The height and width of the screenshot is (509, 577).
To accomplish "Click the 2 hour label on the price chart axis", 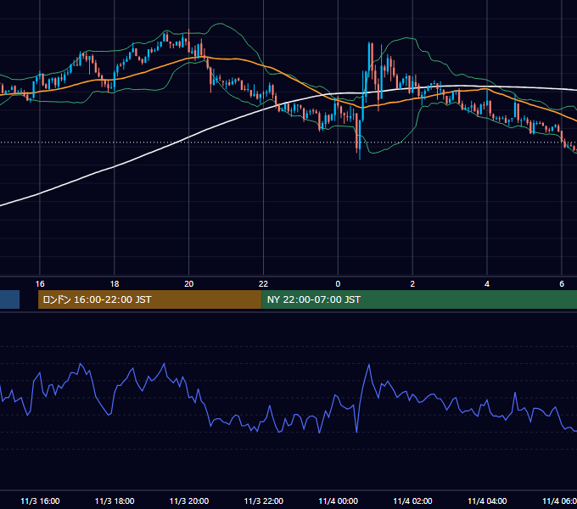I will pos(412,284).
